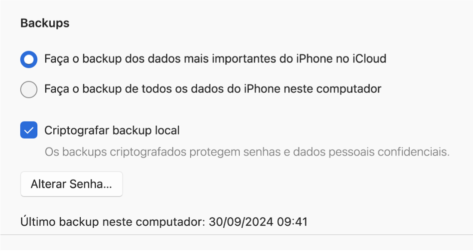Click the encrypted backups description text
The height and width of the screenshot is (251, 473).
click(247, 152)
